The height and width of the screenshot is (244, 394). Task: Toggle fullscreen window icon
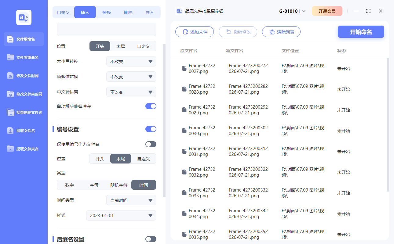(x=368, y=11)
